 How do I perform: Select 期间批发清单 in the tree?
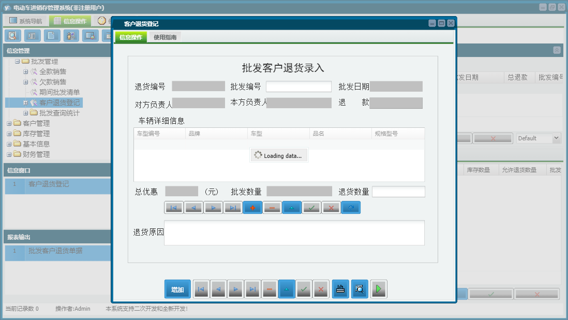(x=59, y=92)
